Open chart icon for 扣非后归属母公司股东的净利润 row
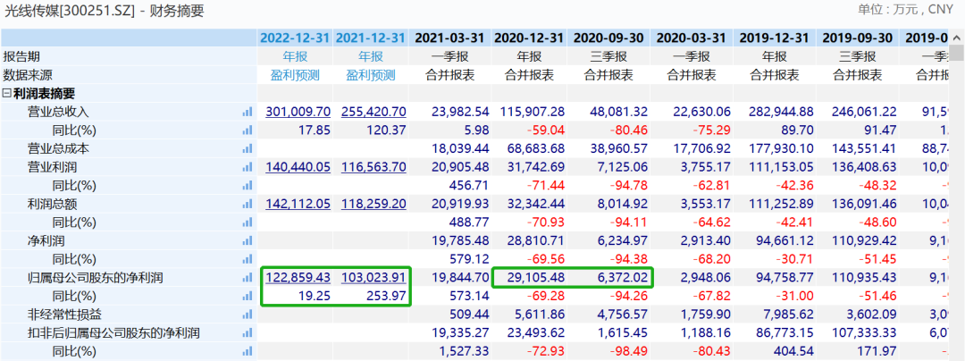Viewport: 965px width, 361px height. [248, 333]
